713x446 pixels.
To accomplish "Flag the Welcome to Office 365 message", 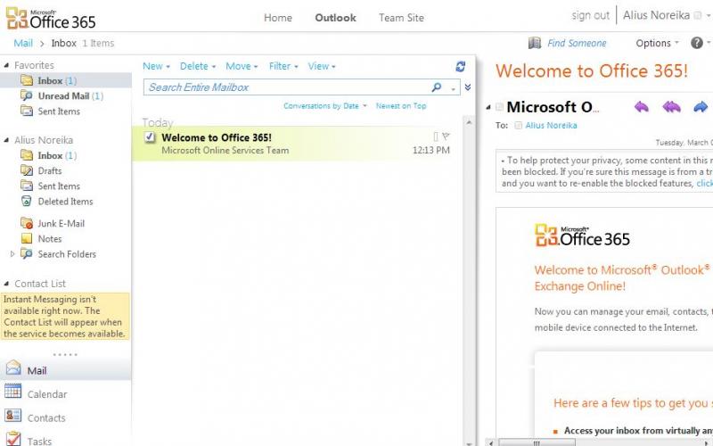I will 446,136.
